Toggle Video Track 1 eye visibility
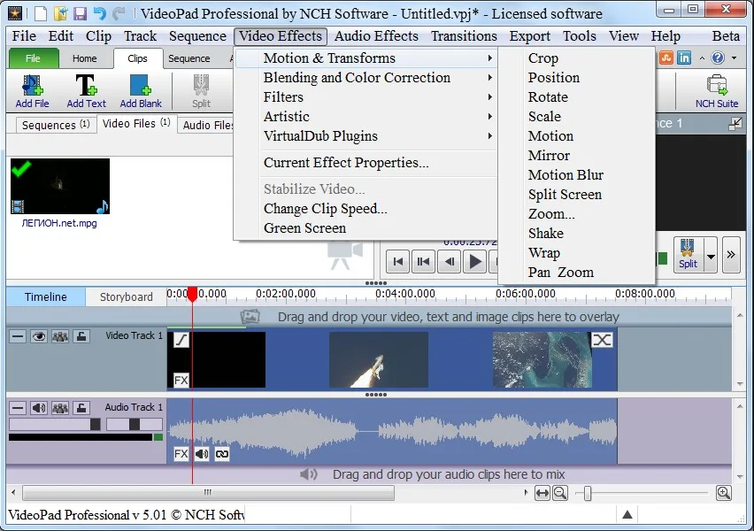This screenshot has height=531, width=754. point(38,336)
